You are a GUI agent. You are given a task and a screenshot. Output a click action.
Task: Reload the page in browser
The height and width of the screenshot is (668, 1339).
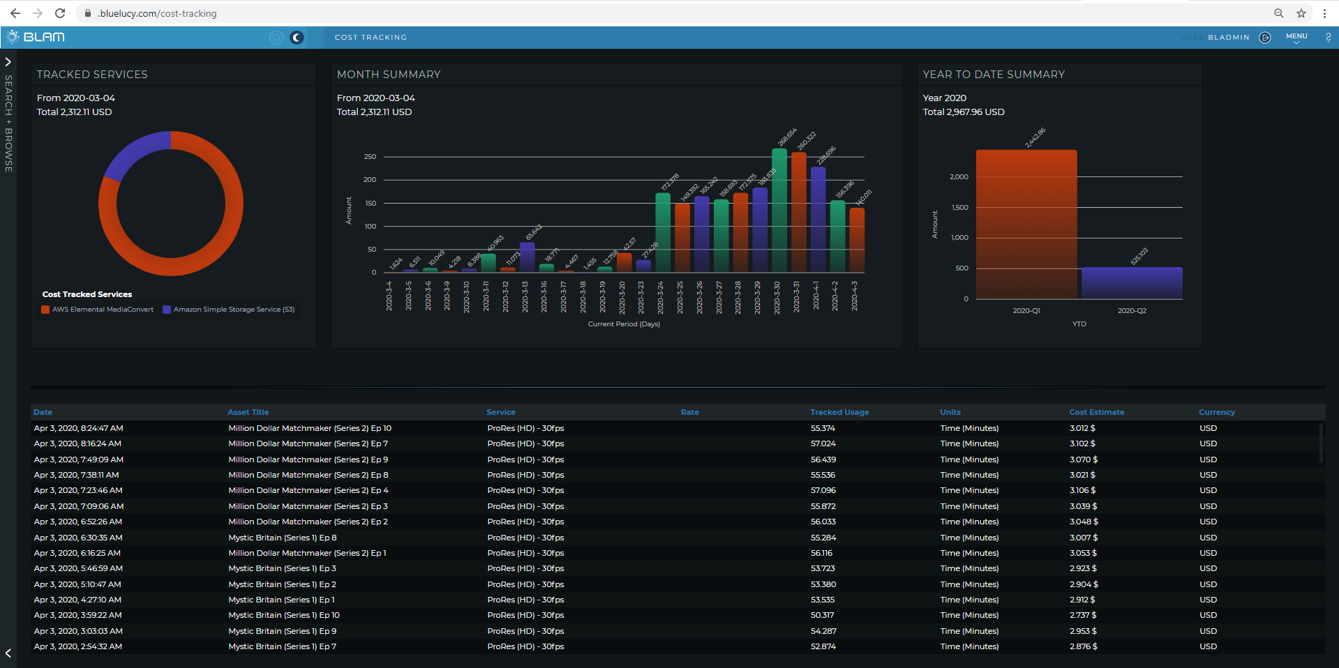pyautogui.click(x=60, y=13)
